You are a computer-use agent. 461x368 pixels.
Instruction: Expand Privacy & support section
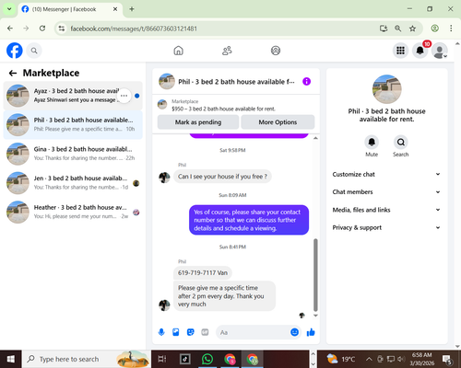[386, 227]
